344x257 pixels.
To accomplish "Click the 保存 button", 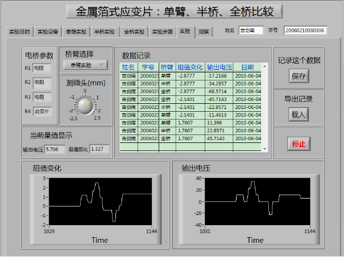I will (x=299, y=76).
